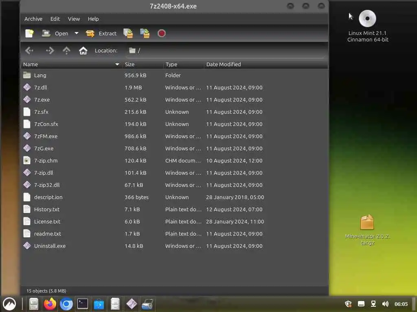
Task: Select the 7zG.exe file icon
Action: [27, 148]
